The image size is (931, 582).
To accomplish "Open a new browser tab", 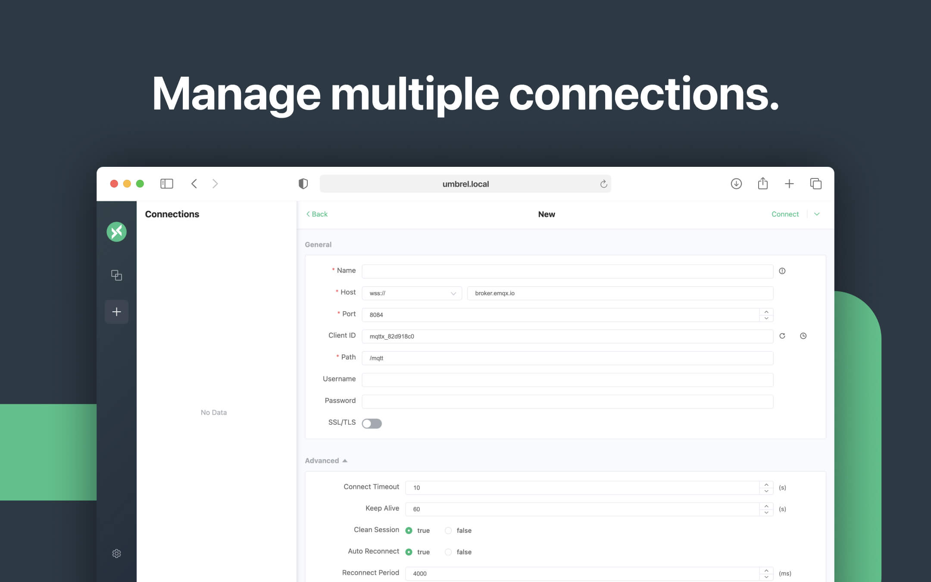I will [790, 183].
